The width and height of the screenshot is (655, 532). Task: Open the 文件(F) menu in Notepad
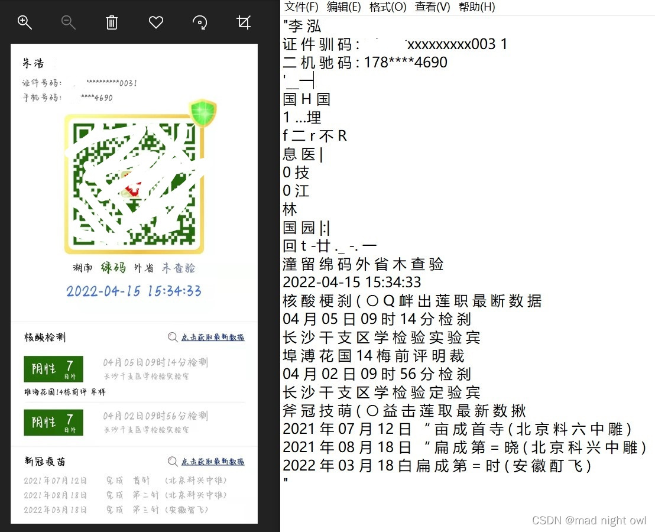tap(301, 7)
